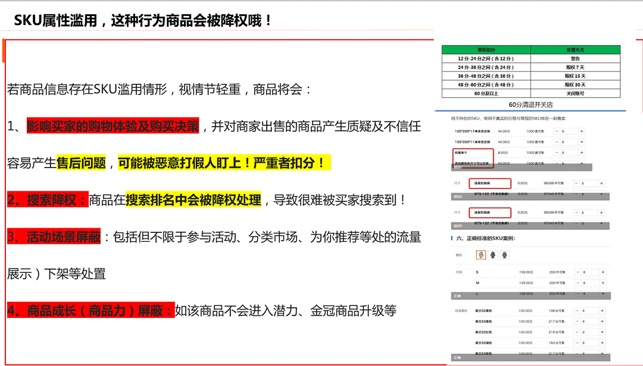Increase quantity for 120*200 bedding SKU

[x=582, y=131]
